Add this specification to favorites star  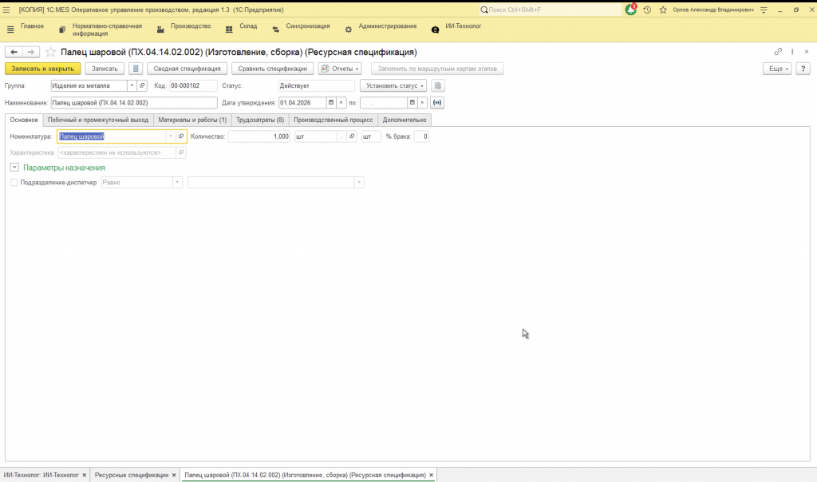(50, 52)
